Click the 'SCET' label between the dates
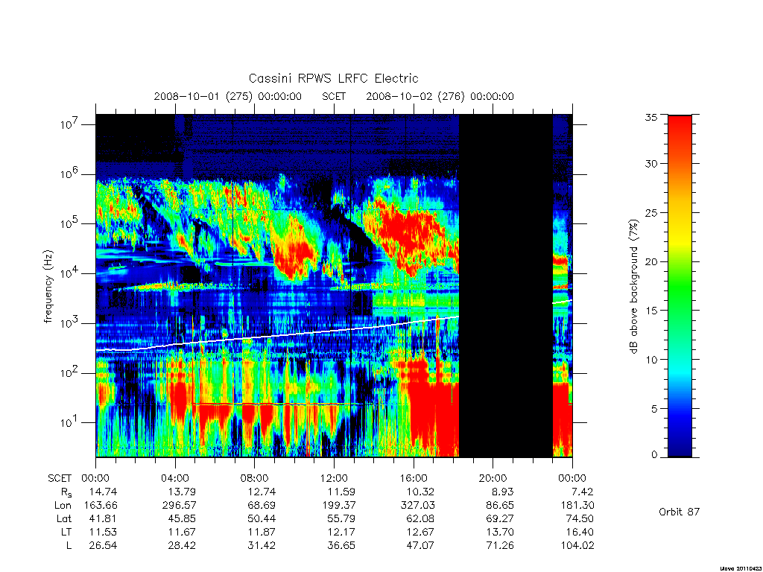This screenshot has width=763, height=572. click(x=334, y=96)
